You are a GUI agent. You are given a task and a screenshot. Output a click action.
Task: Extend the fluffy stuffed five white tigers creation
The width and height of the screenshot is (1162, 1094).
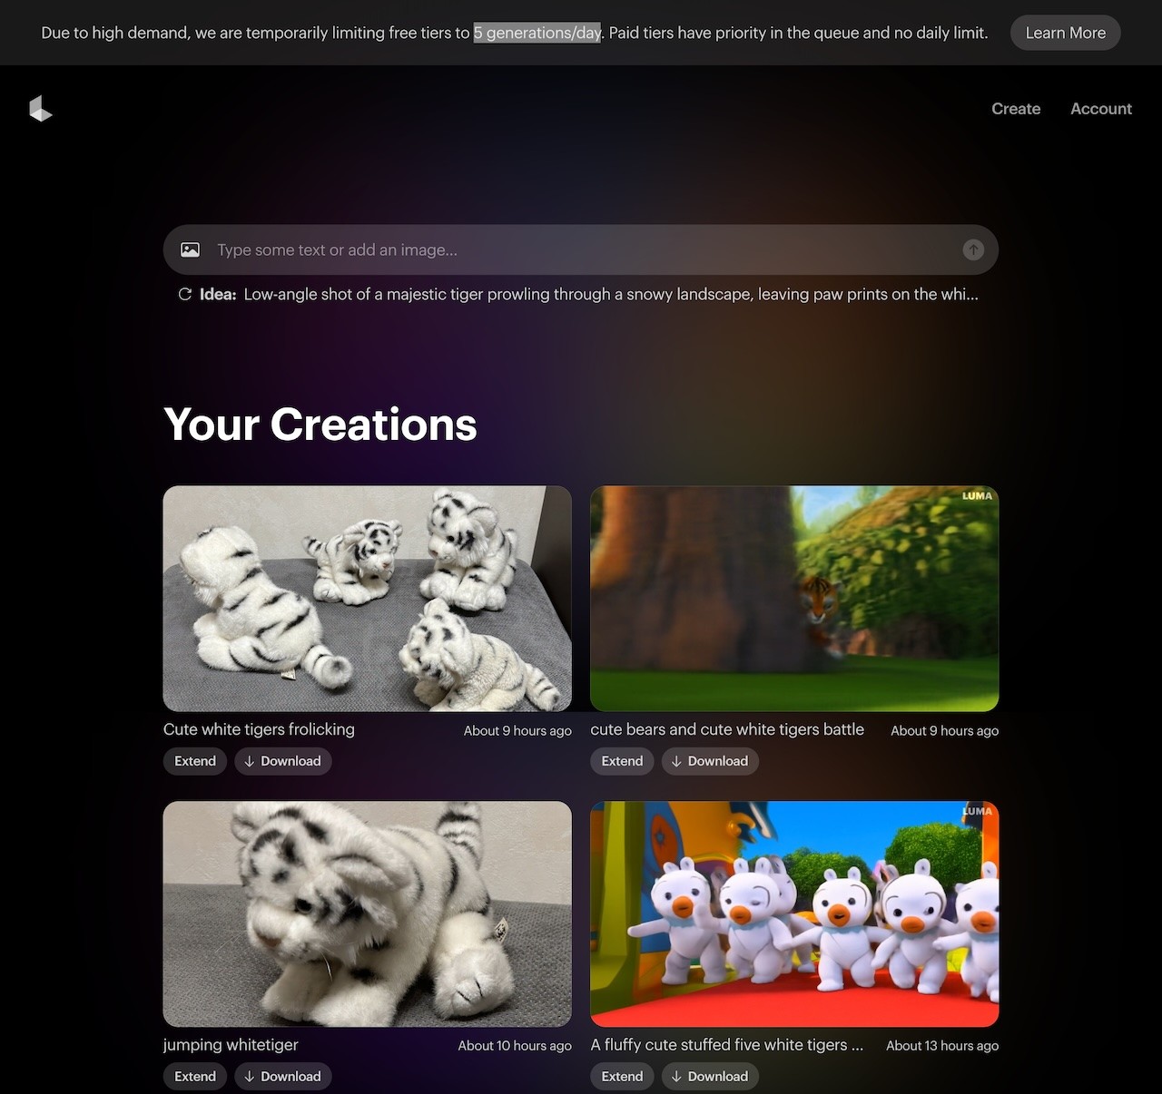[622, 1076]
